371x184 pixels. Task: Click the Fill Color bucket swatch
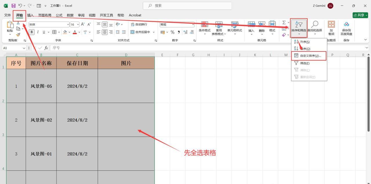(65, 32)
